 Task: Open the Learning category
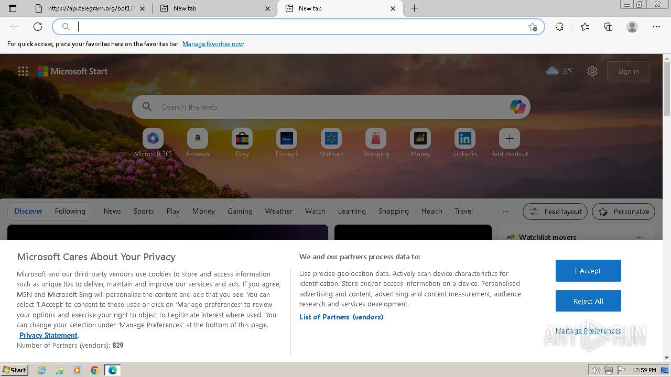(352, 211)
